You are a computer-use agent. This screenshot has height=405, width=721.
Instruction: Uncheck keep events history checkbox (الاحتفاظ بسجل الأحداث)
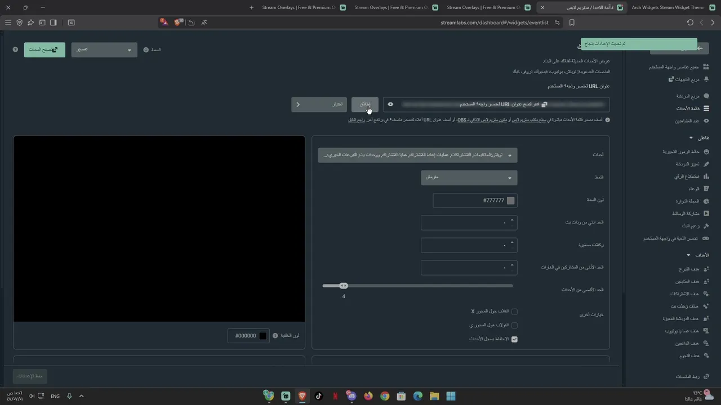point(514,339)
